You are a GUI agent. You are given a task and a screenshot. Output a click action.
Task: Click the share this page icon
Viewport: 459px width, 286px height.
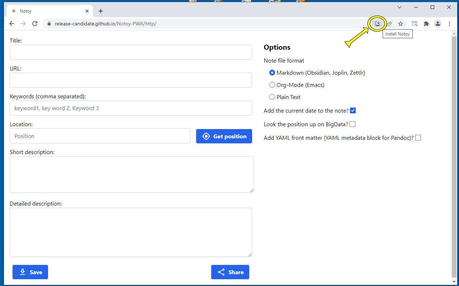(389, 24)
